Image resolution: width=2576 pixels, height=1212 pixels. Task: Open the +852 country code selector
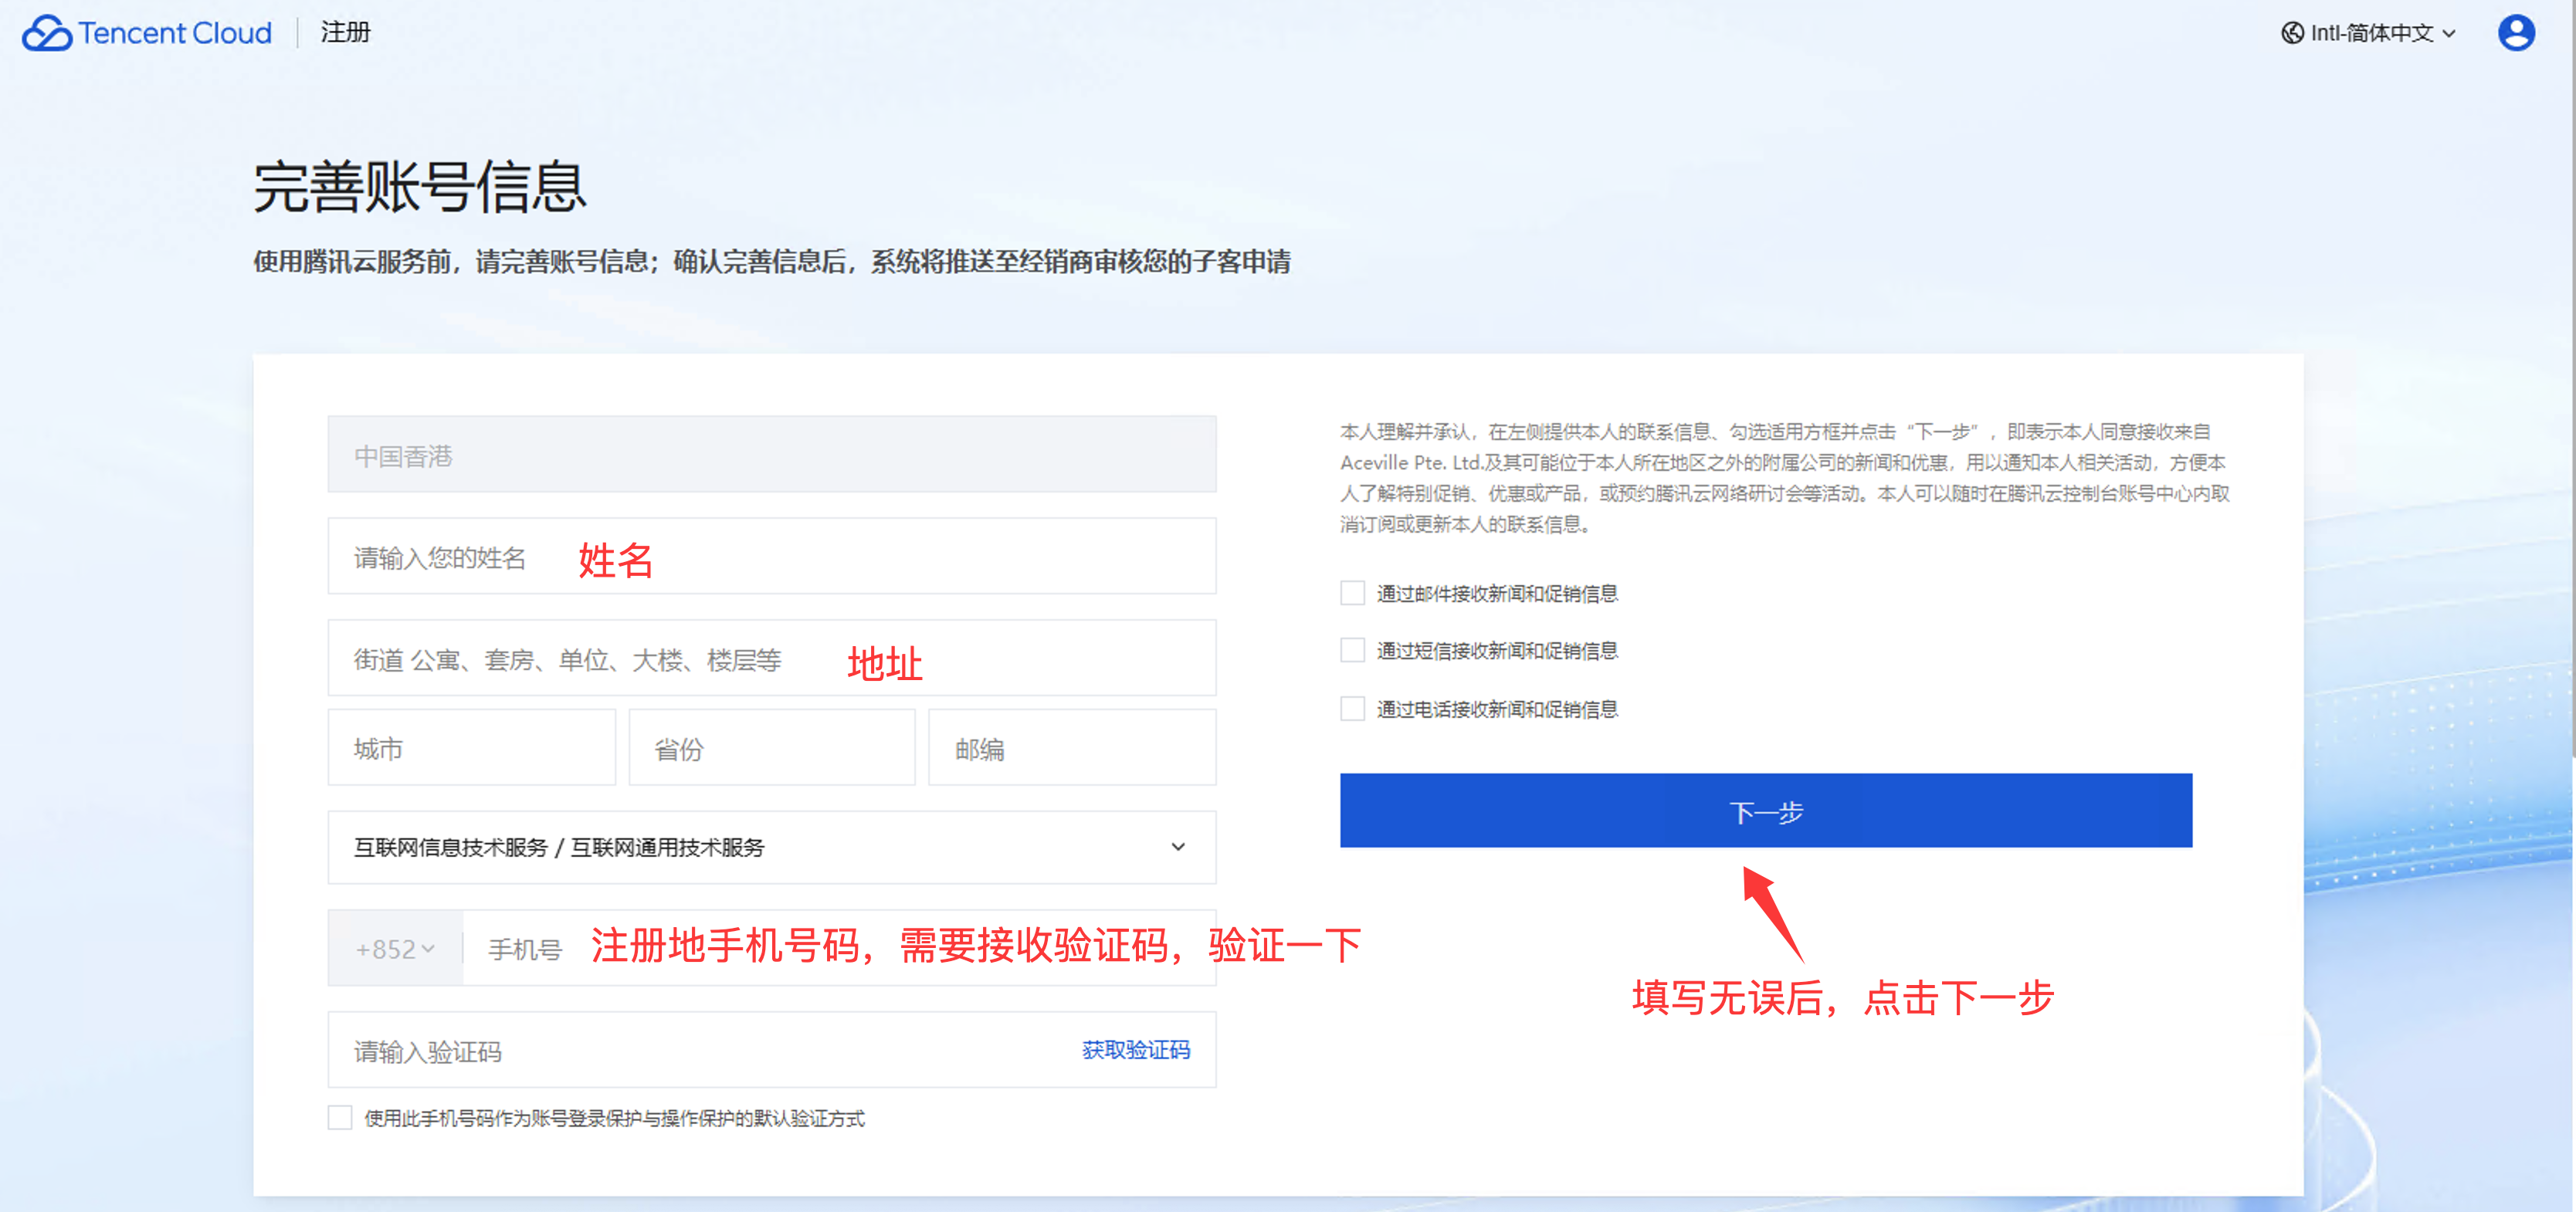click(395, 948)
